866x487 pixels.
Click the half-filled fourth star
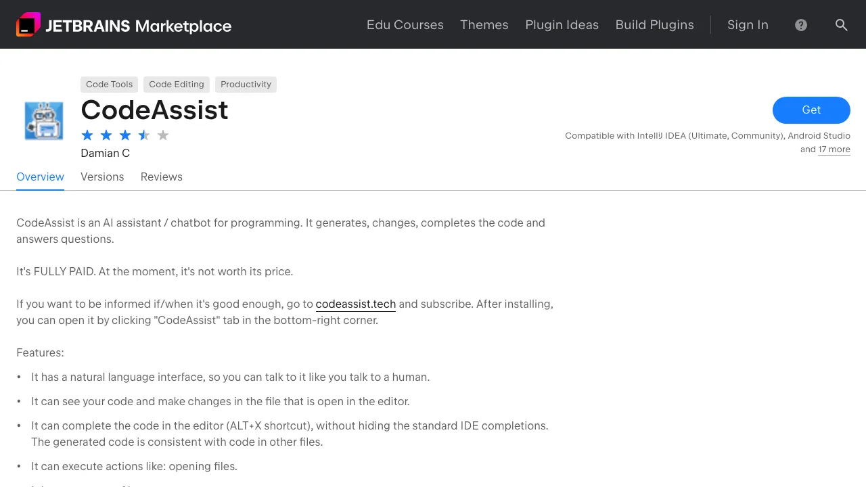[144, 135]
